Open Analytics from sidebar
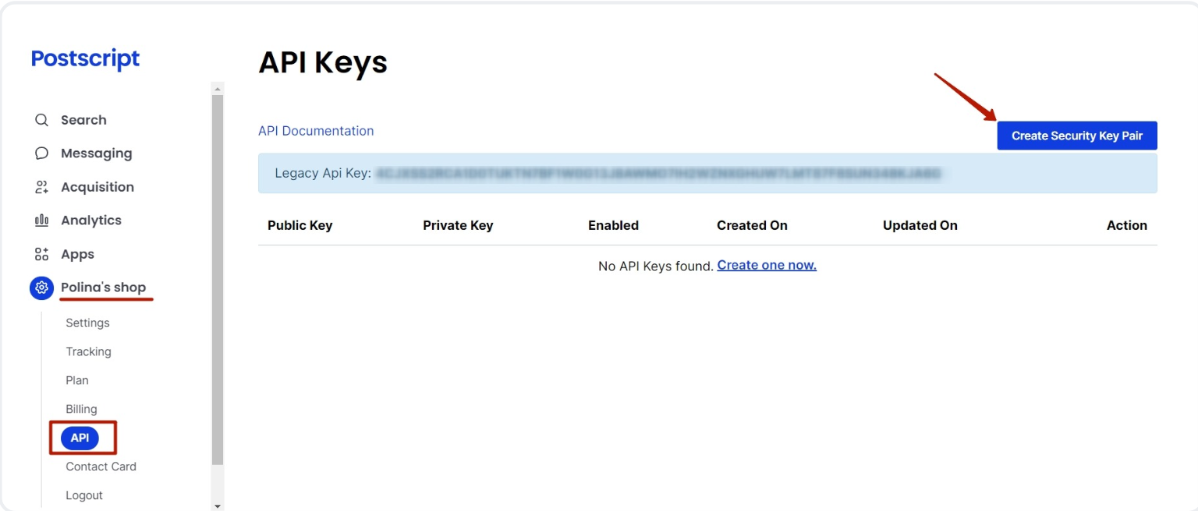The width and height of the screenshot is (1198, 511). click(91, 220)
